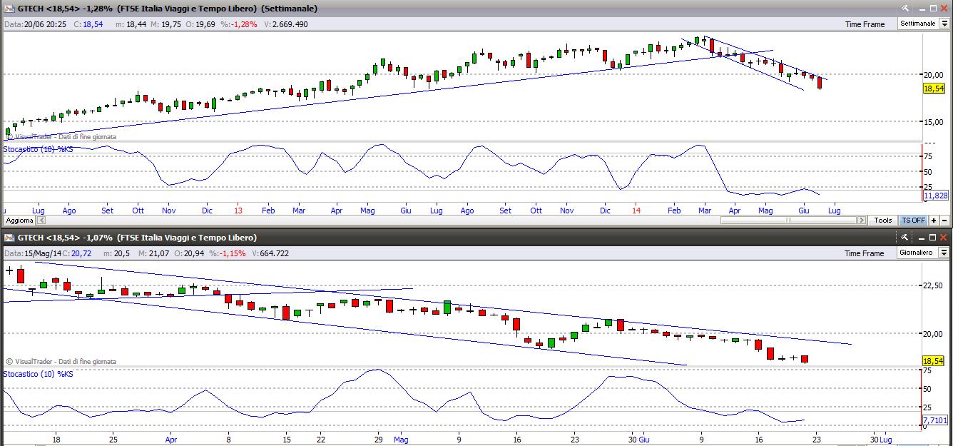Toggle the TS OFF switch
Viewport: 953px width, 446px height.
913,221
